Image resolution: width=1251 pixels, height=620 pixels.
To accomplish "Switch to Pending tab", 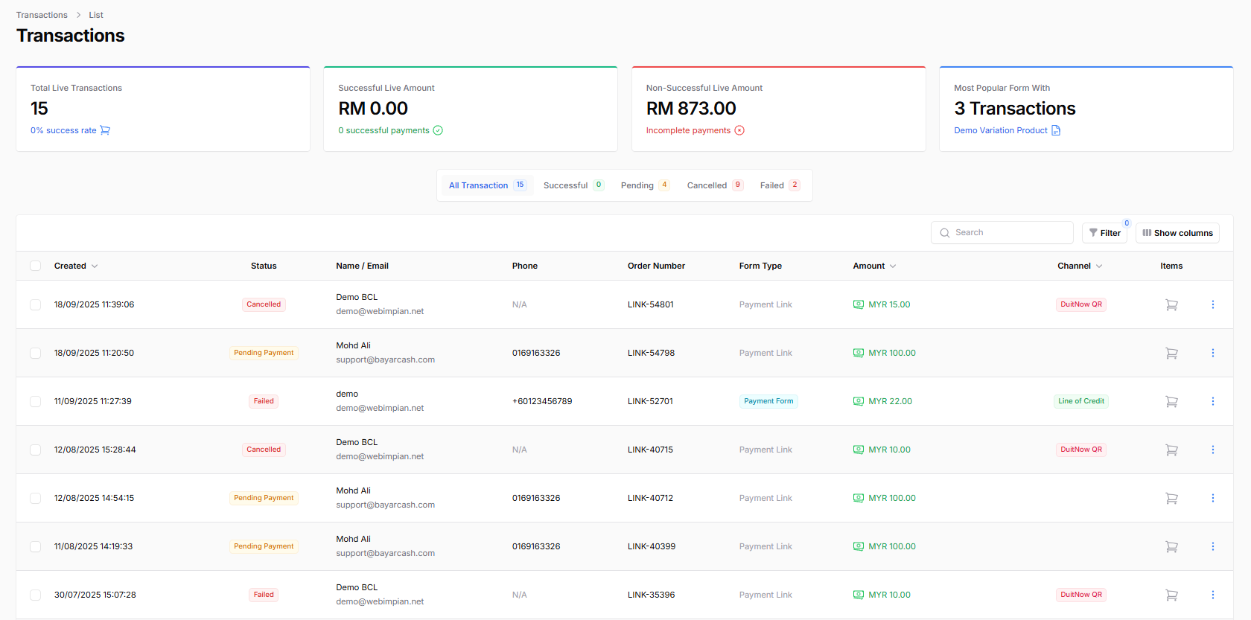I will point(645,185).
